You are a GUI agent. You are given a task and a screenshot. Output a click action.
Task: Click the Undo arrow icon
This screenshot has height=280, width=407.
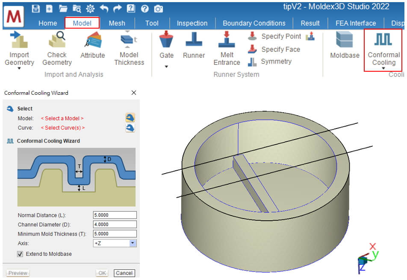[x=104, y=9]
